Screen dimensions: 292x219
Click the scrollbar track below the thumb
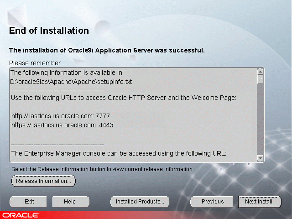coord(260,119)
